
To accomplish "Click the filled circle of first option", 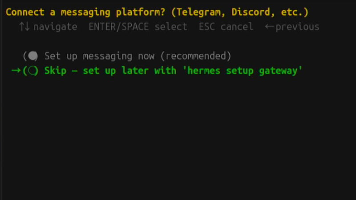I will tap(33, 56).
